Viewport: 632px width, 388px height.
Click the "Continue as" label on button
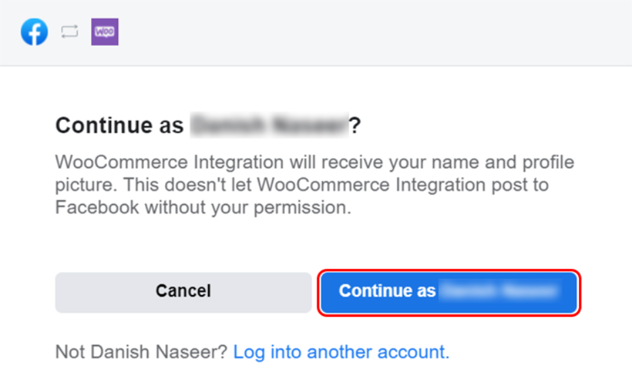387,291
